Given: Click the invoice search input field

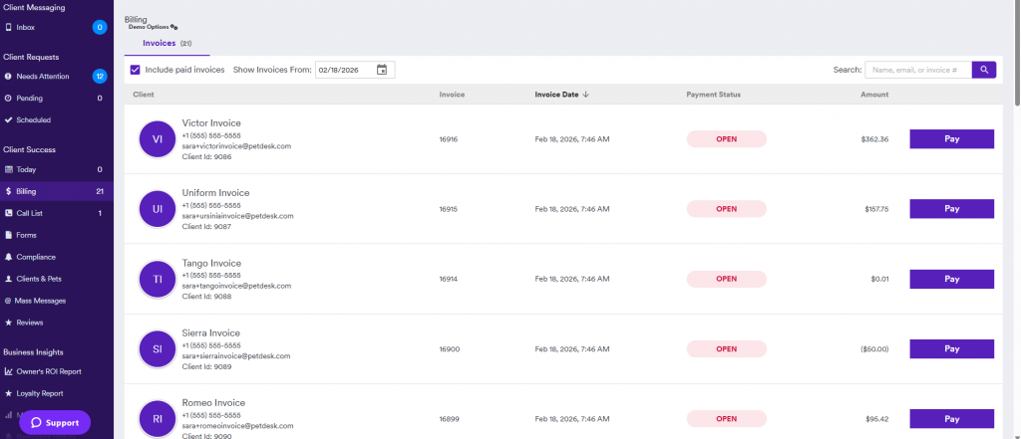Looking at the screenshot, I should 918,70.
